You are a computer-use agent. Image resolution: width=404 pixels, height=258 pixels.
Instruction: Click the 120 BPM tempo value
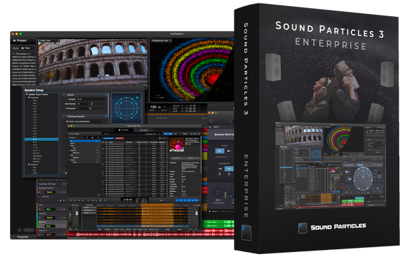(x=154, y=106)
